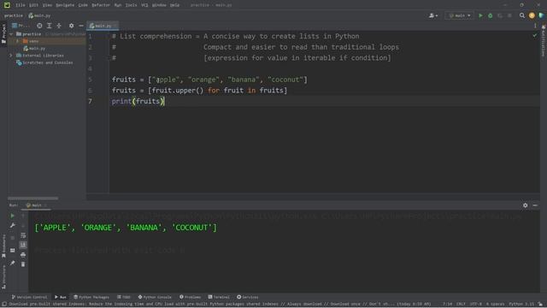The image size is (547, 308).
Task: Open Project view selector dropdown
Action: 21,26
